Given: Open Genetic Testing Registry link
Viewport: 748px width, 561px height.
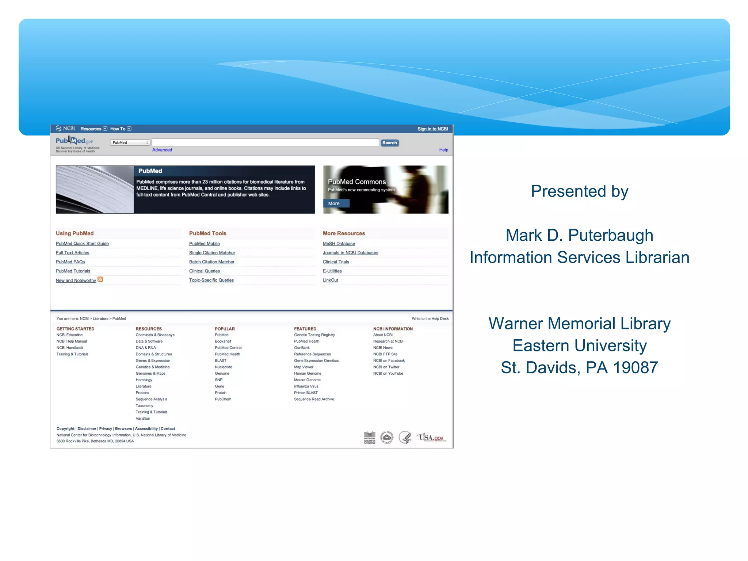Looking at the screenshot, I should [314, 335].
